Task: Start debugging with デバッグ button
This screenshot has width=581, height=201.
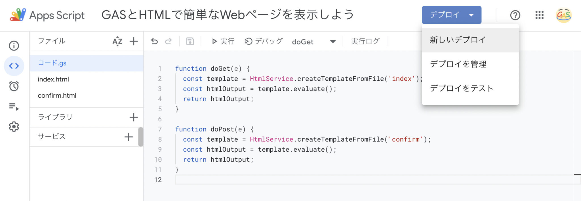Action: click(263, 41)
